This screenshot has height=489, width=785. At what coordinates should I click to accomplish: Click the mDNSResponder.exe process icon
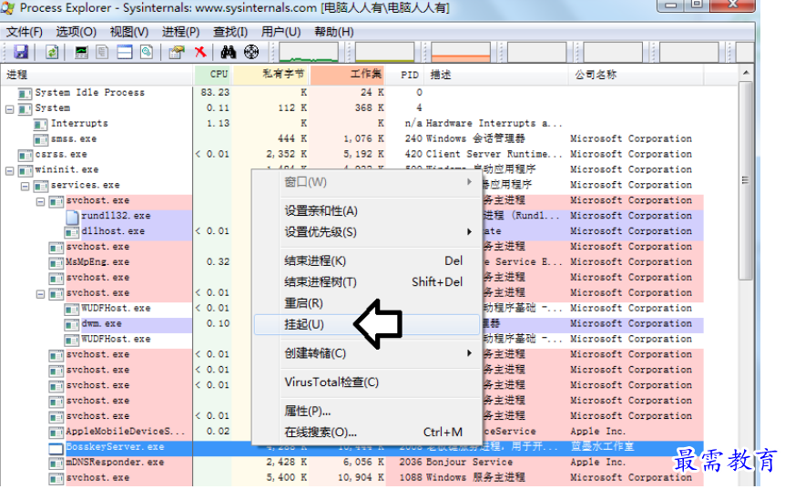(x=56, y=463)
